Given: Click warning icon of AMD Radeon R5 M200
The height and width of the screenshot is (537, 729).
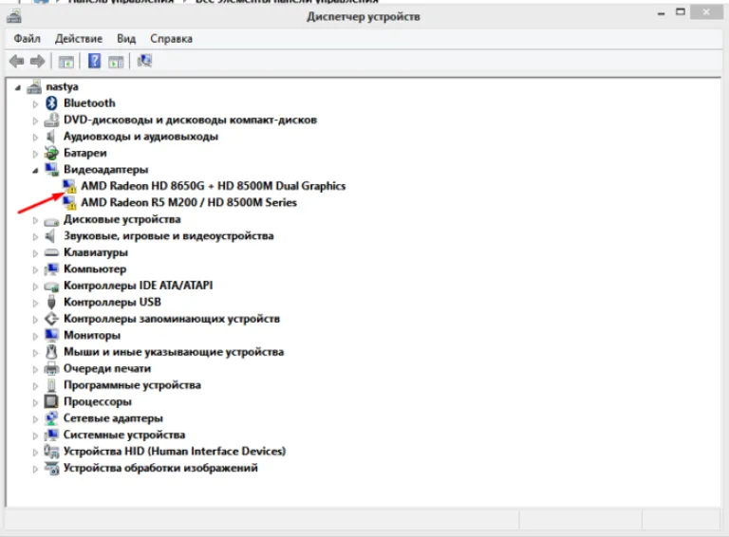Looking at the screenshot, I should [x=69, y=202].
